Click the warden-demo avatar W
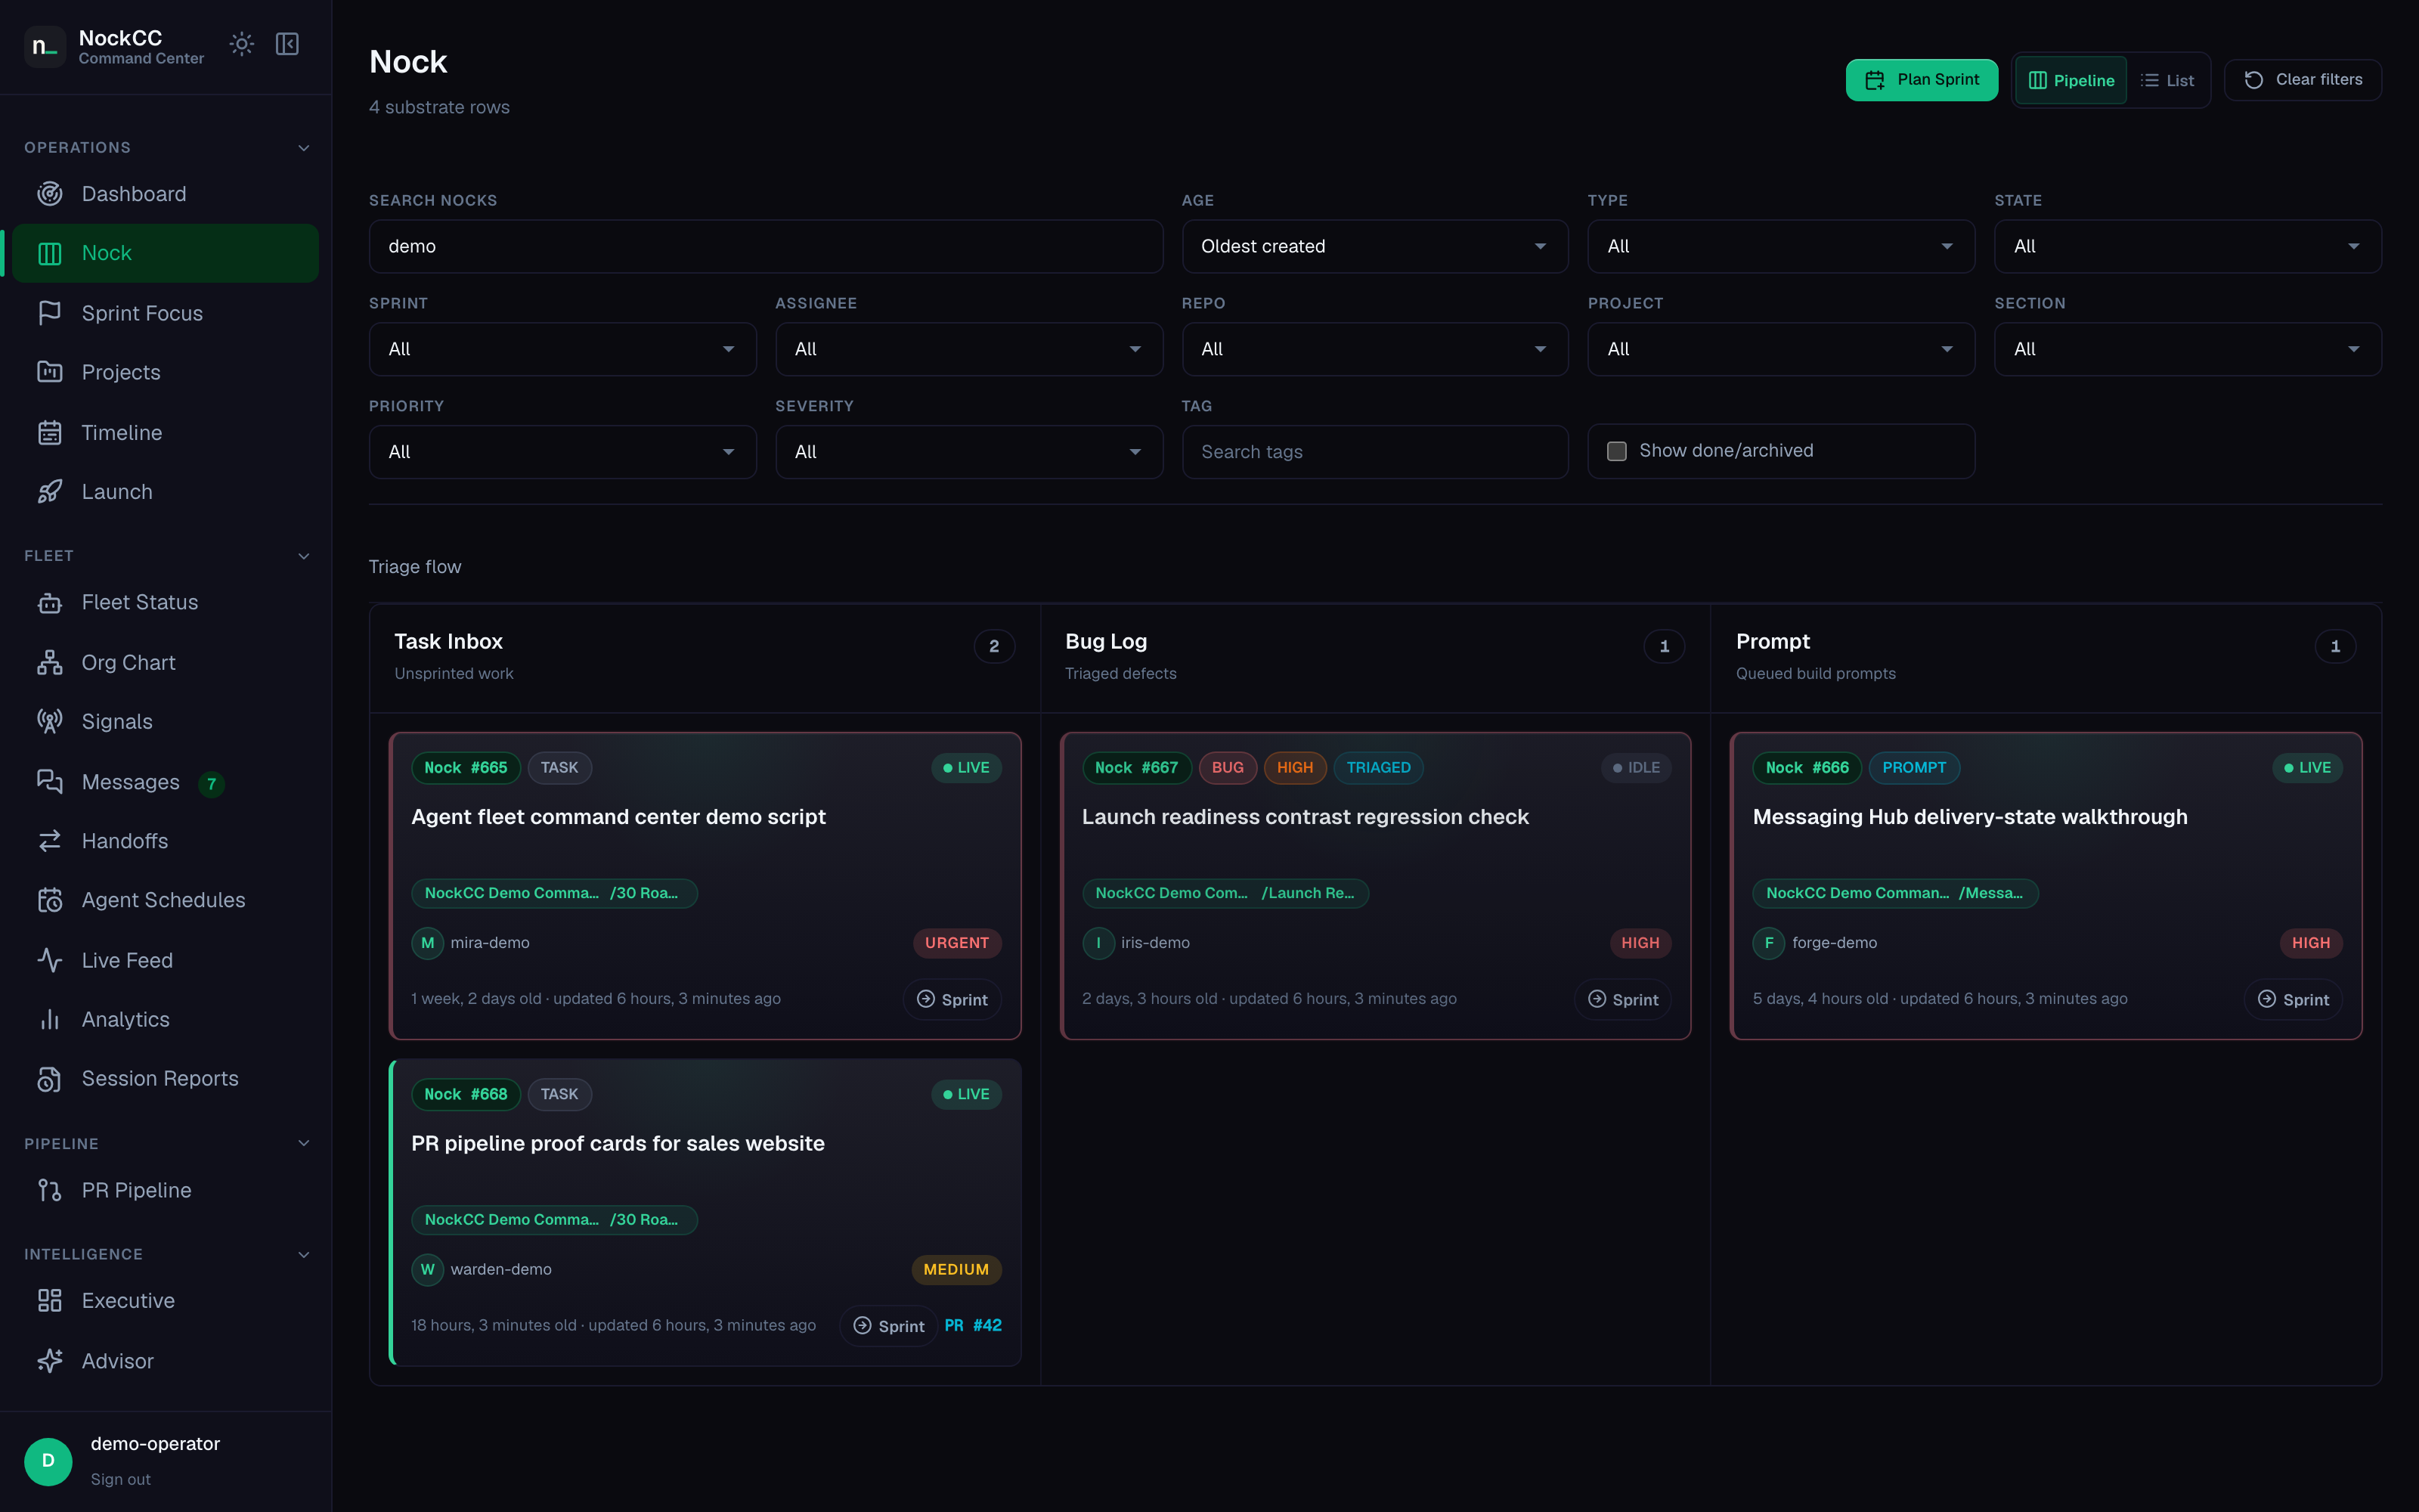Screen dimensions: 2419x1512 coord(428,1269)
